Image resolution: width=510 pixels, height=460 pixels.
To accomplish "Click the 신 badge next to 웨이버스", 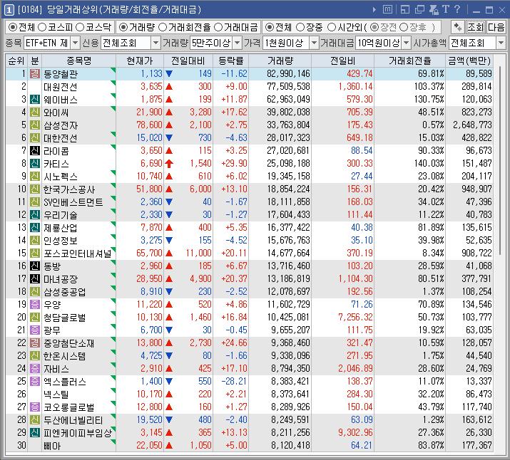I will point(35,100).
